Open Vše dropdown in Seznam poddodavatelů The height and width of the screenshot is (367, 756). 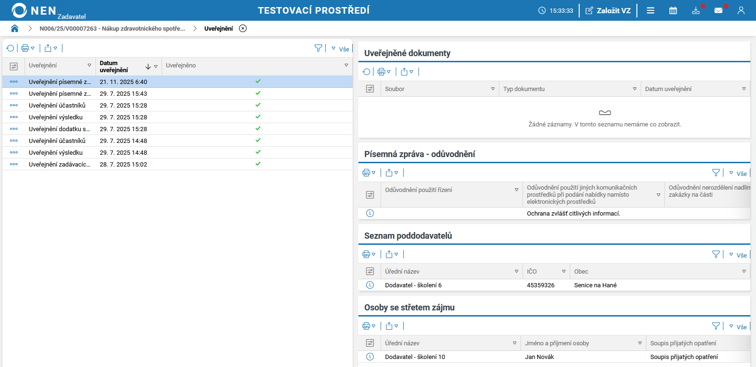[738, 255]
